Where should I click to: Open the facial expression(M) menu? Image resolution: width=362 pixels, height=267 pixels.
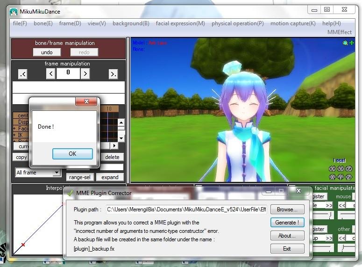(x=180, y=23)
